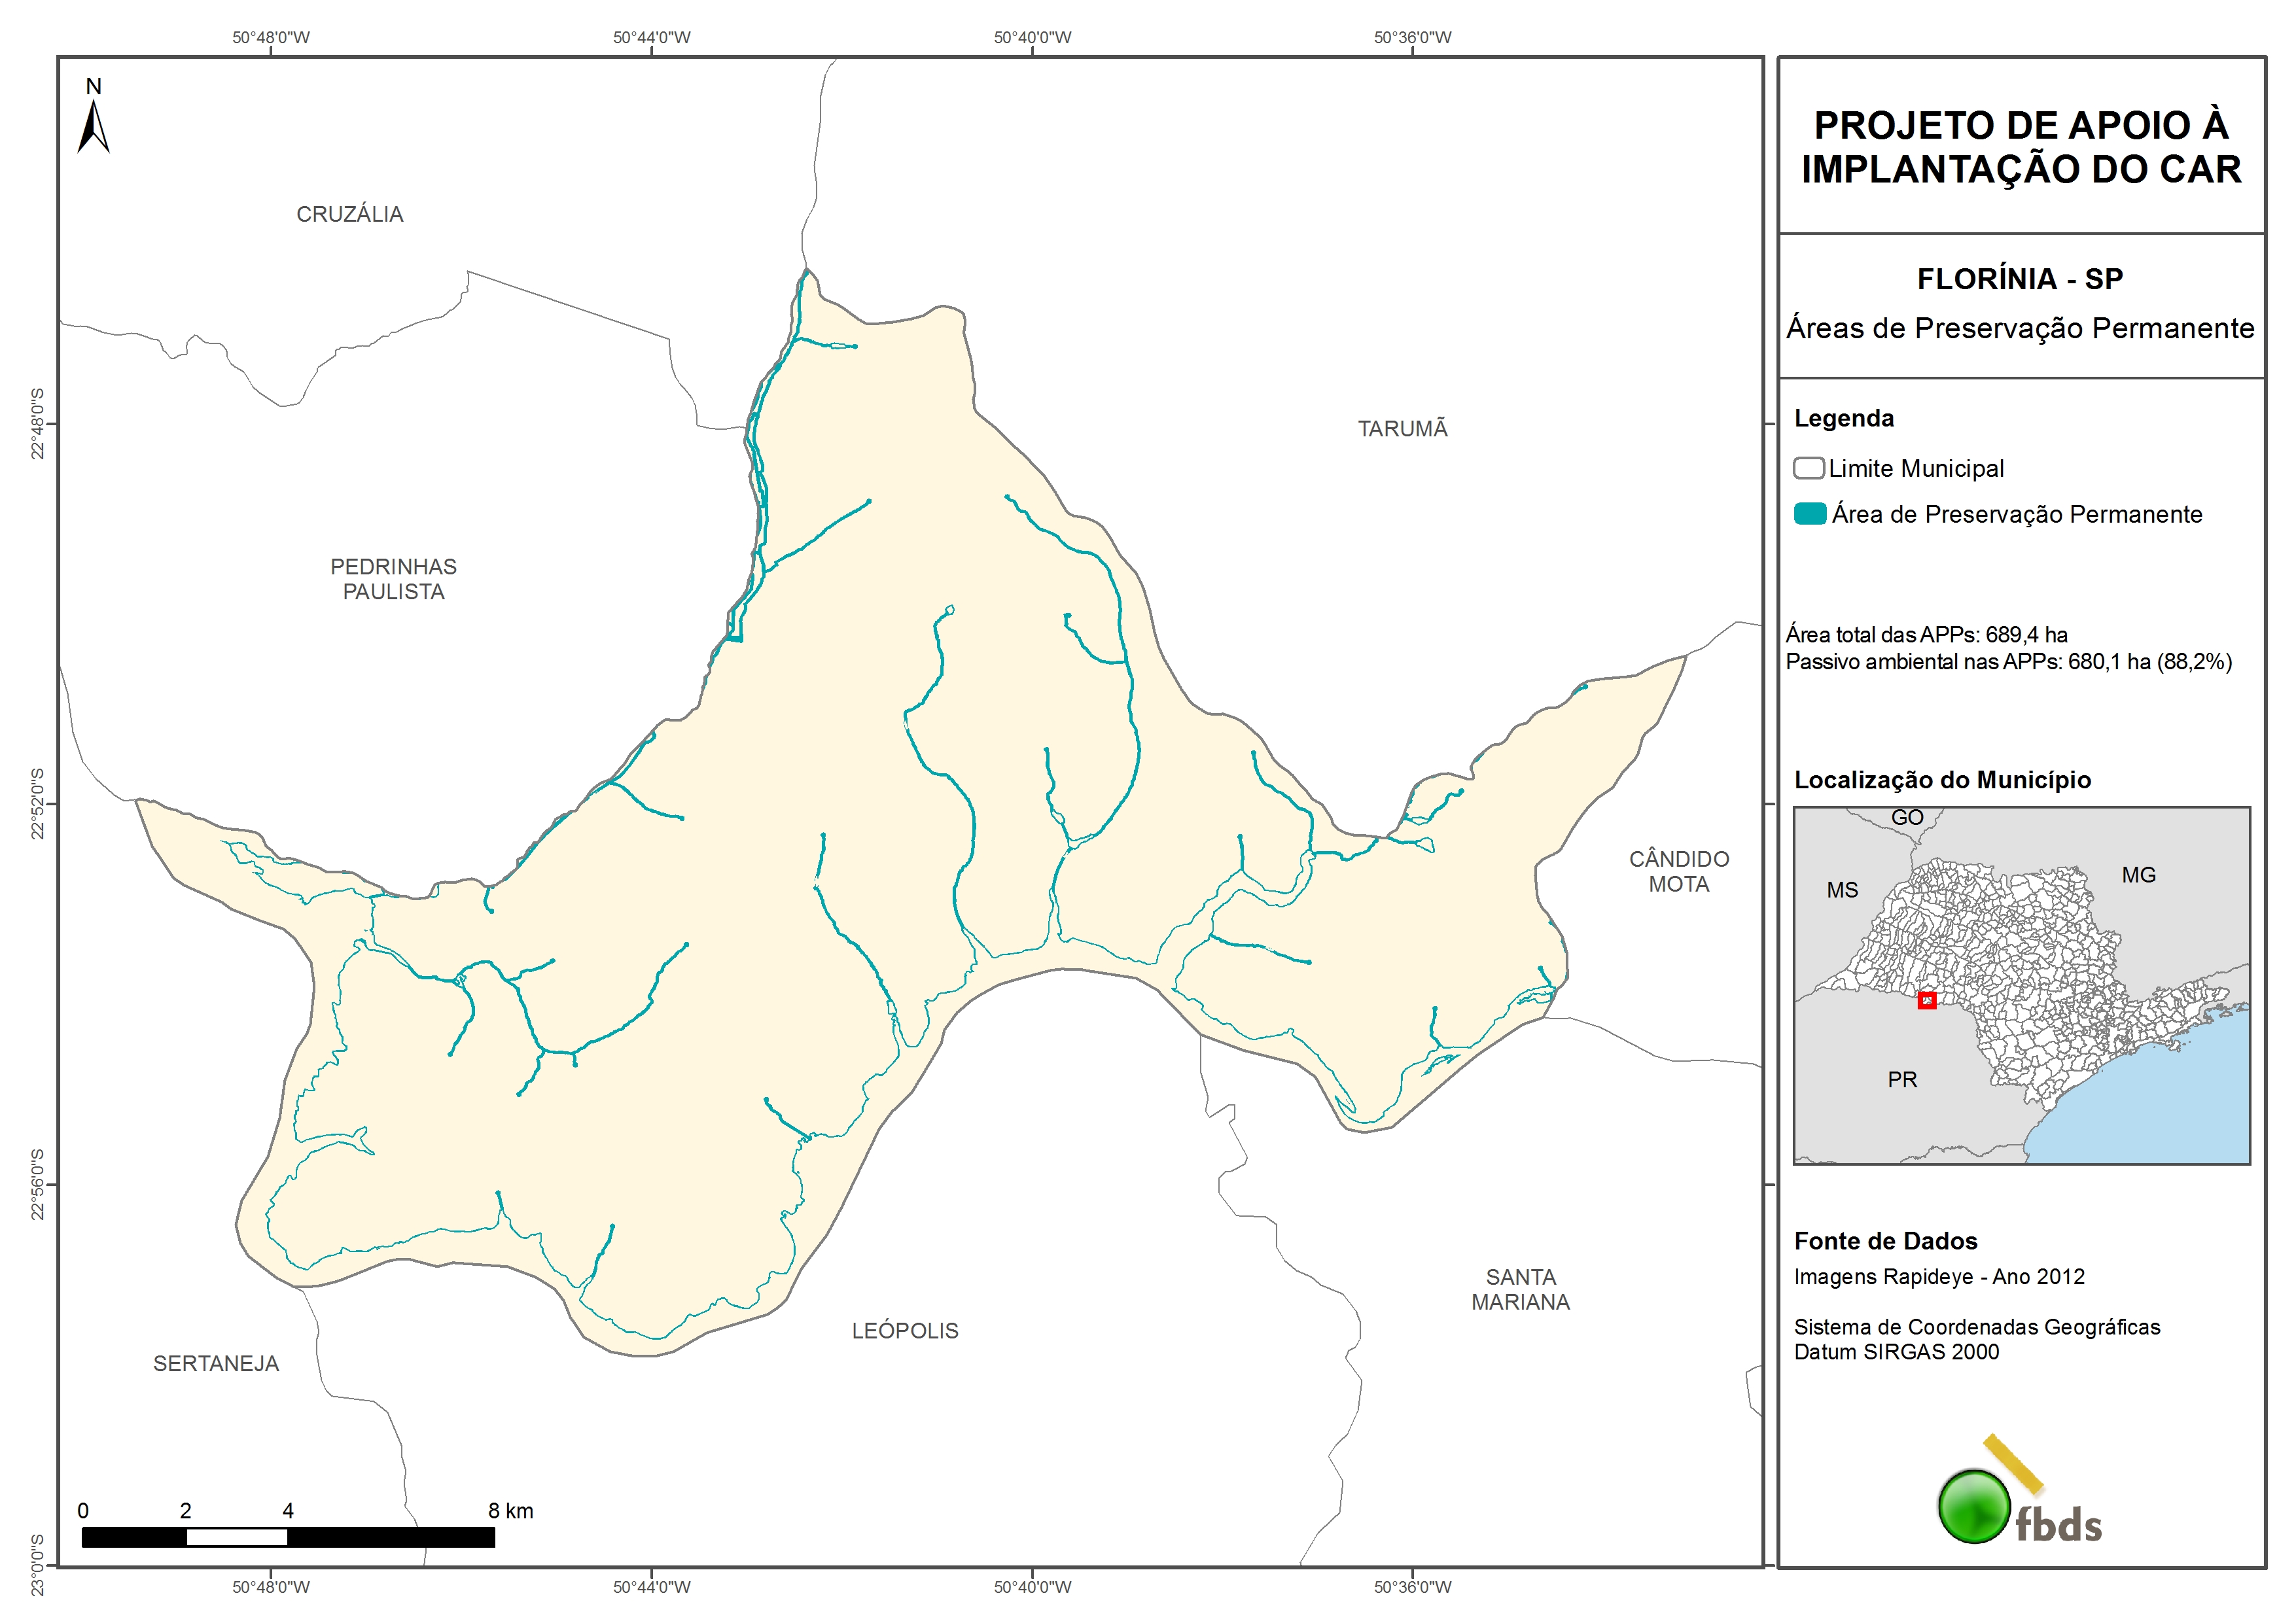Click the PR state label in inset map
The image size is (2296, 1623).
[1902, 1080]
